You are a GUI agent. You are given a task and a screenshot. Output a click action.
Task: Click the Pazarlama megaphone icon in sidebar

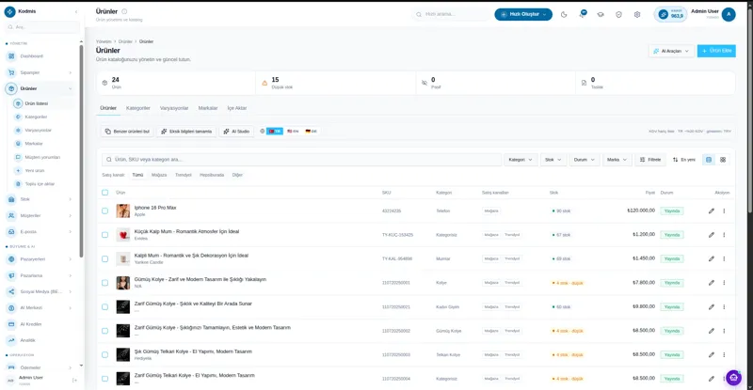(x=11, y=275)
